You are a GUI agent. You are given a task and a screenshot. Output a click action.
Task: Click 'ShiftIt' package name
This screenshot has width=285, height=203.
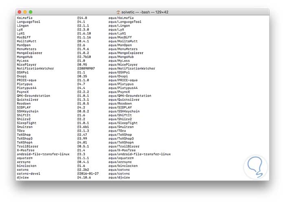[24, 115]
